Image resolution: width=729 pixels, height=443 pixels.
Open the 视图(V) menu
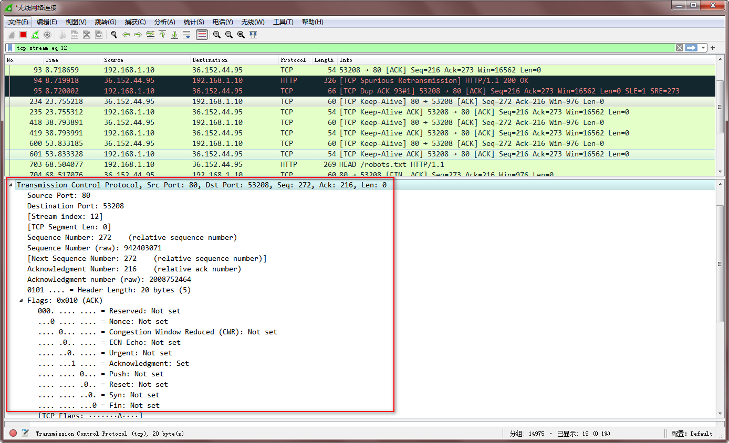[x=76, y=22]
